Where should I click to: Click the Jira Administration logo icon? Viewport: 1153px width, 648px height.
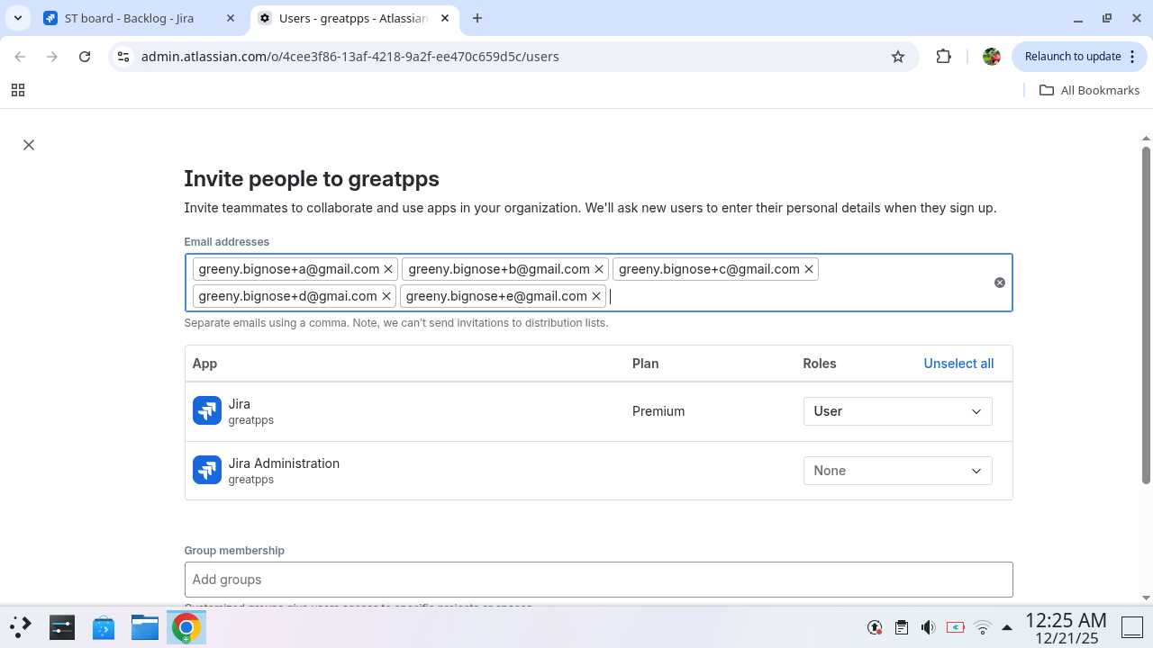click(x=207, y=470)
